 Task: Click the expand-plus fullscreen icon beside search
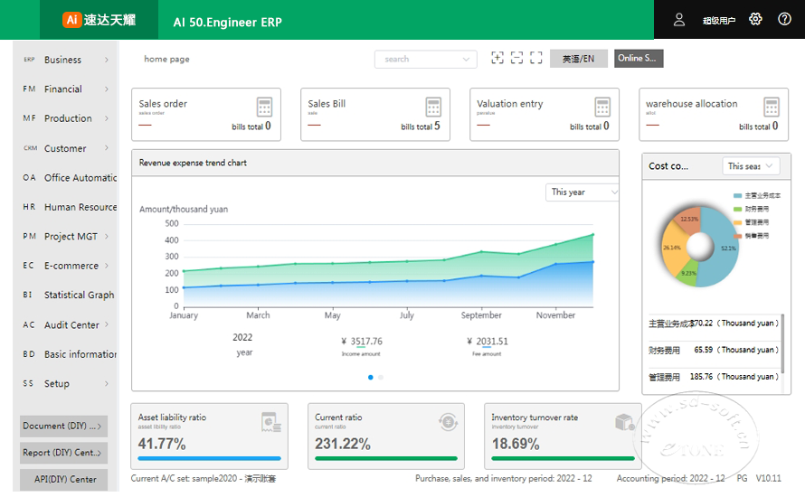(x=497, y=58)
